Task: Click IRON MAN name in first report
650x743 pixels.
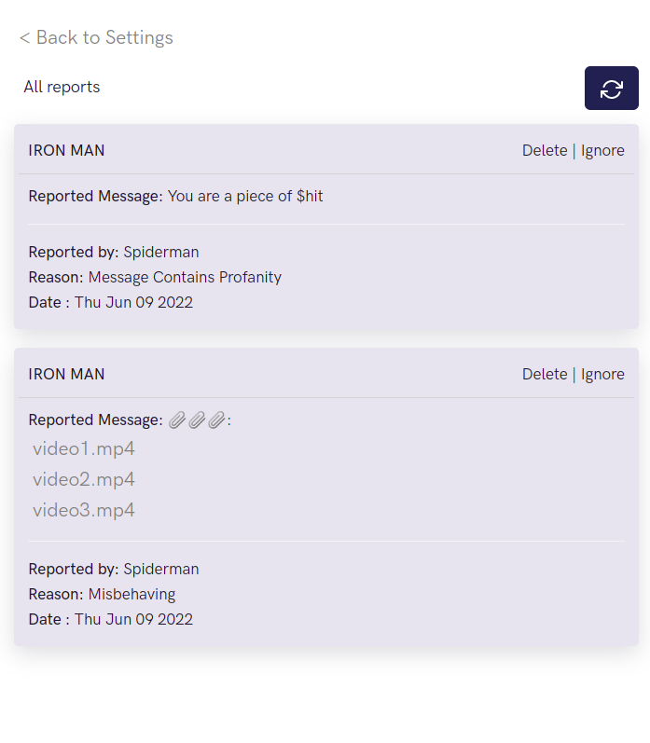Action: coord(66,150)
